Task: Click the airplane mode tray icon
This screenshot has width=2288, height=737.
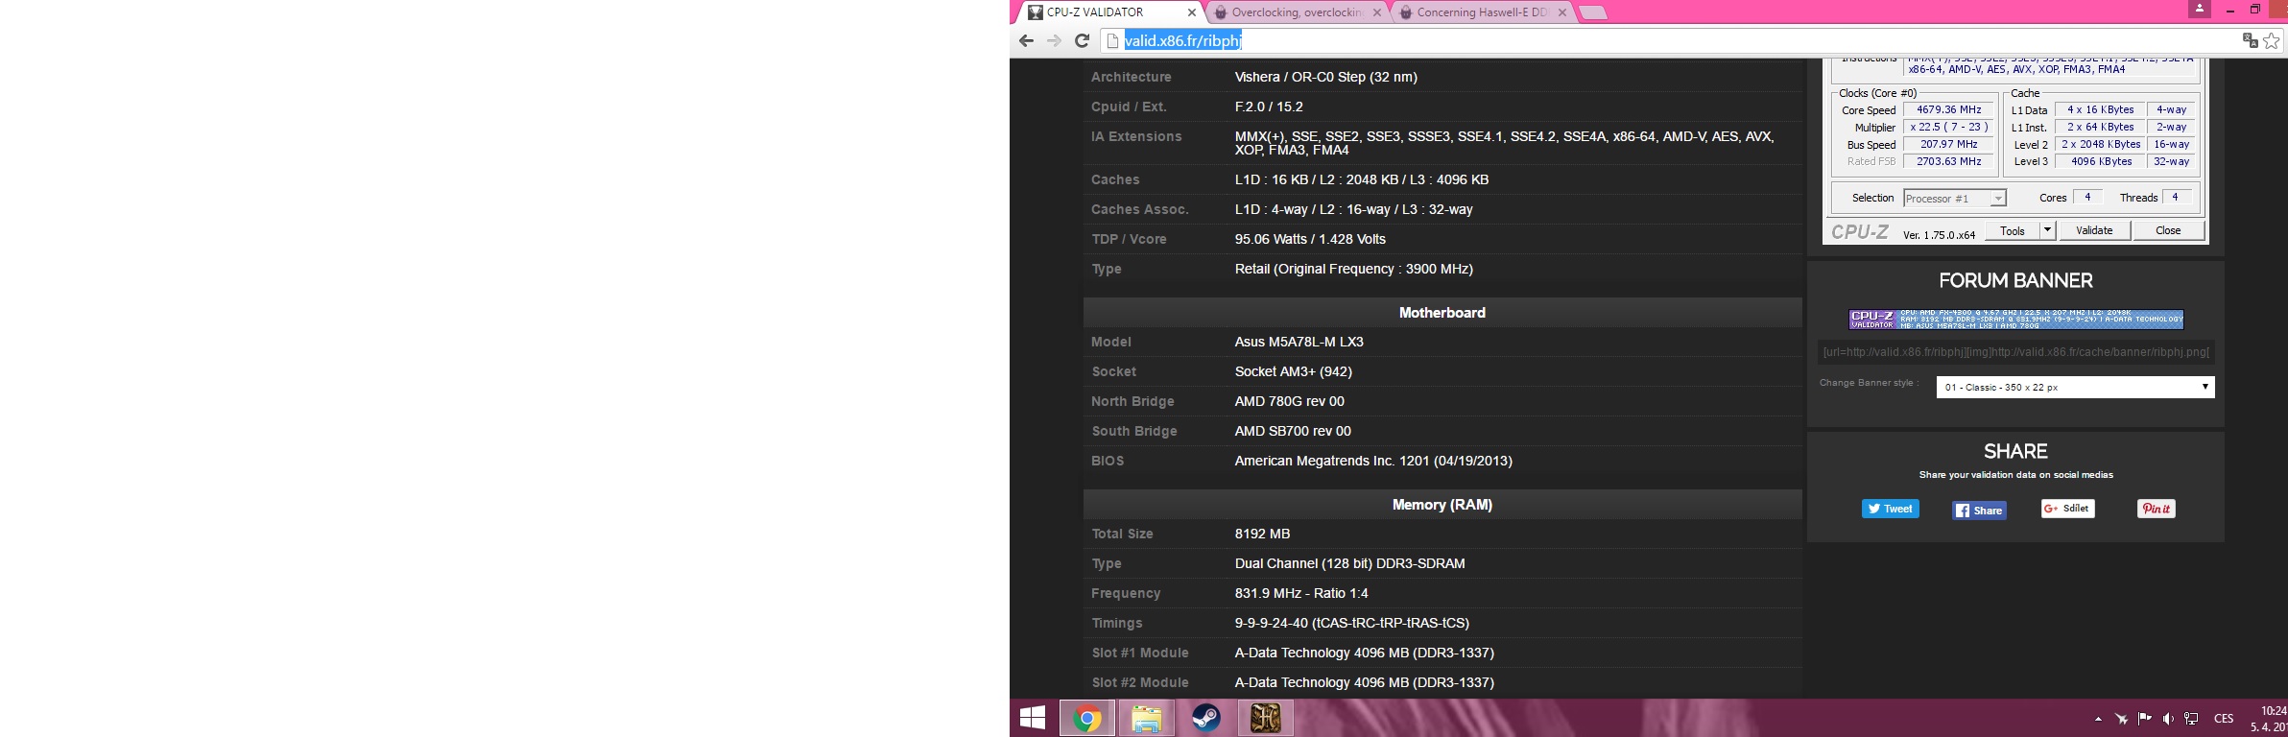Action: [2121, 719]
